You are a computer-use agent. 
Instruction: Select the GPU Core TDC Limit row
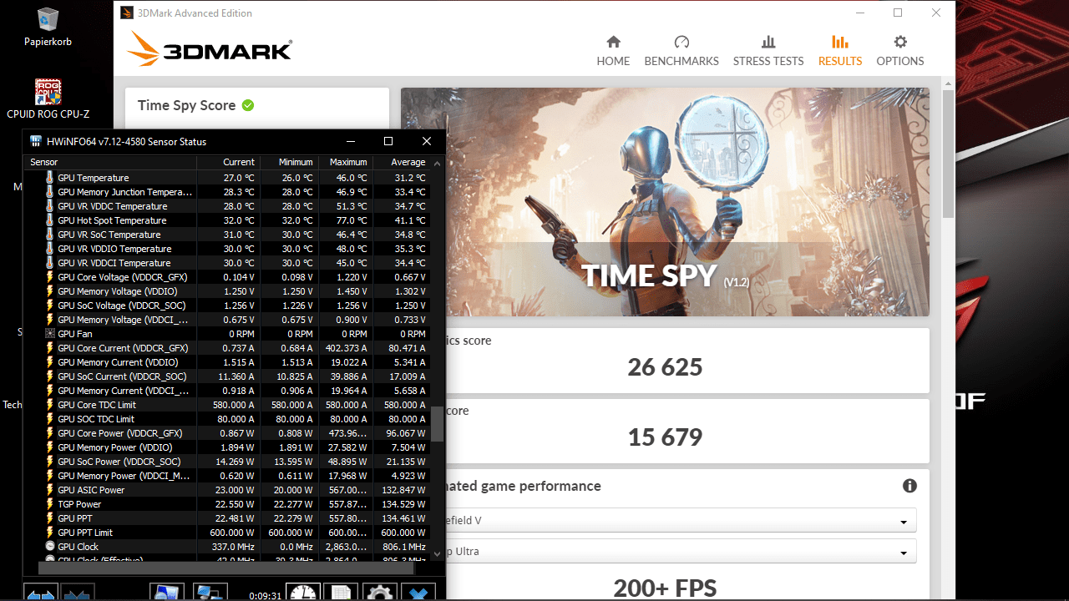pos(227,405)
